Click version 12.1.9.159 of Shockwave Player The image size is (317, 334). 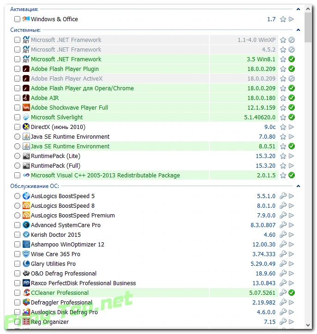pos(261,107)
